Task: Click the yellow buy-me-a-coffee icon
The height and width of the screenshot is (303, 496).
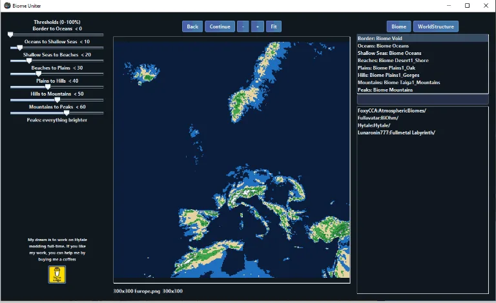Action: 57,274
